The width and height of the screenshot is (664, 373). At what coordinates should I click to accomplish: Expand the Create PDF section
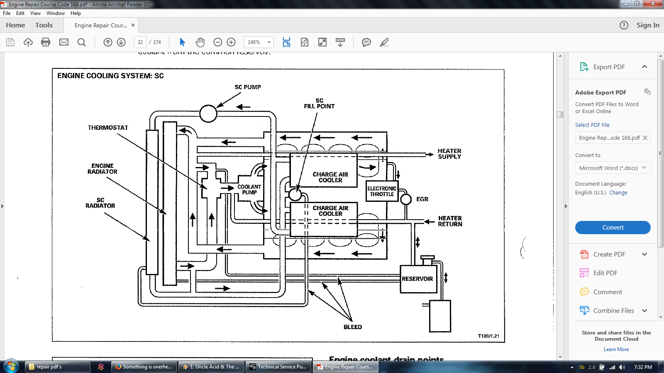coord(644,254)
